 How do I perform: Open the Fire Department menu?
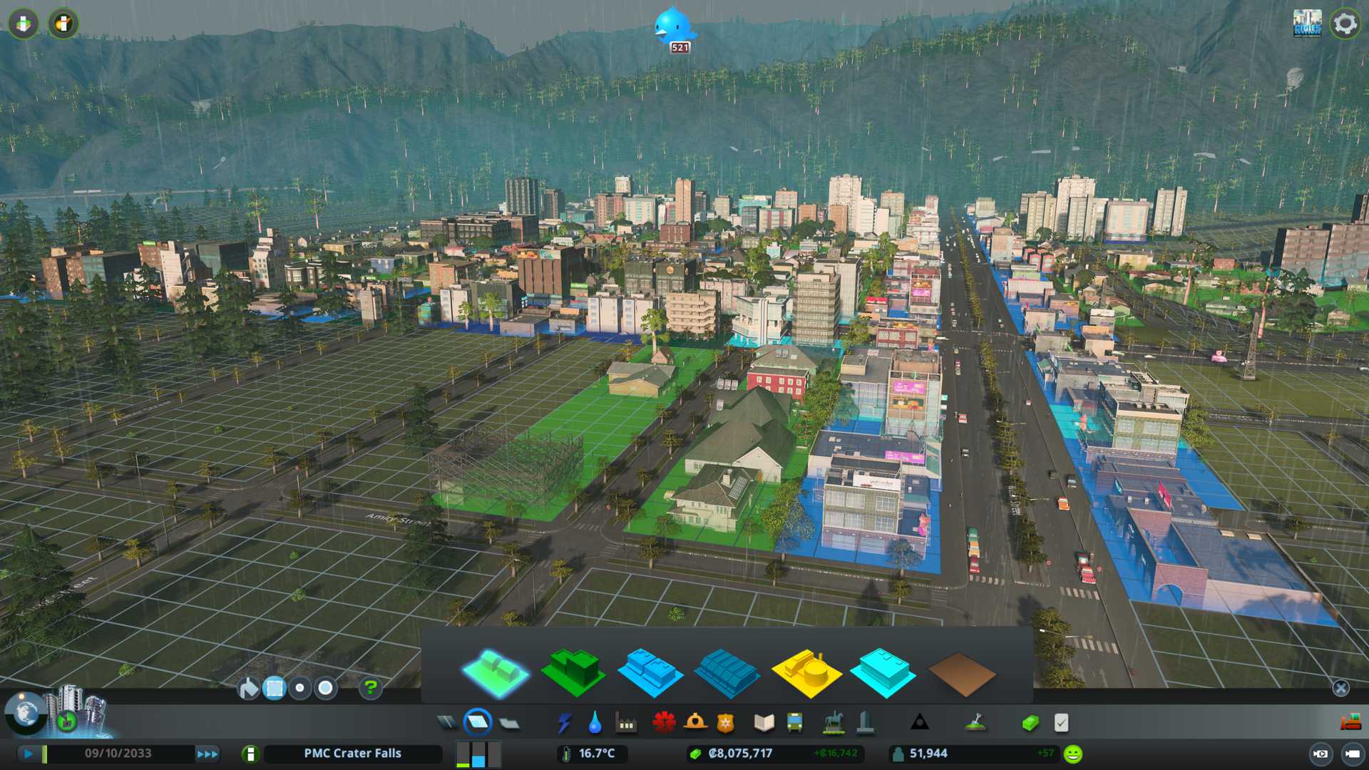[x=695, y=723]
